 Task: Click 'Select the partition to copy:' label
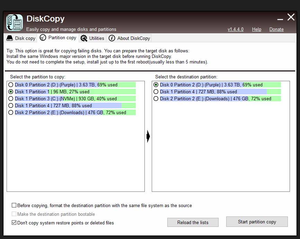point(38,77)
